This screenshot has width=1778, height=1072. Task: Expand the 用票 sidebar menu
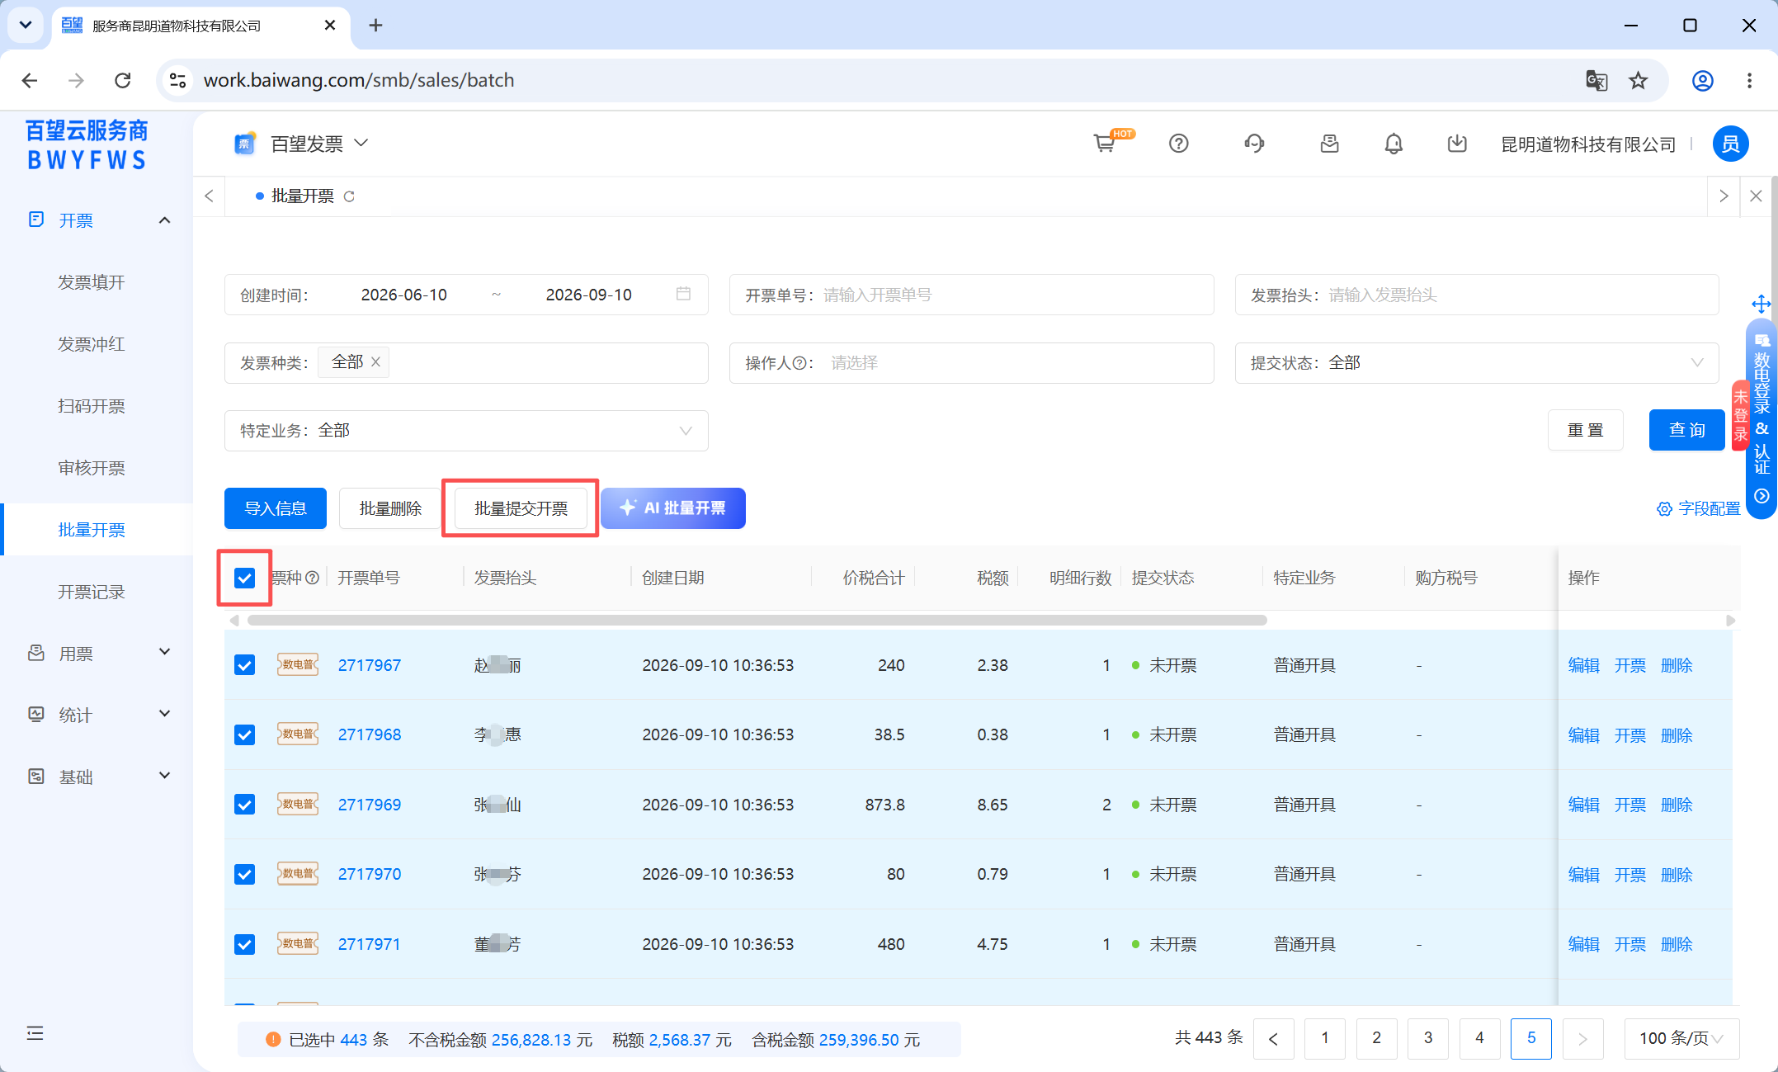pos(164,652)
